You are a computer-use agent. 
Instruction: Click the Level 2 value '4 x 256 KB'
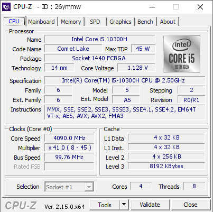click(x=166, y=156)
